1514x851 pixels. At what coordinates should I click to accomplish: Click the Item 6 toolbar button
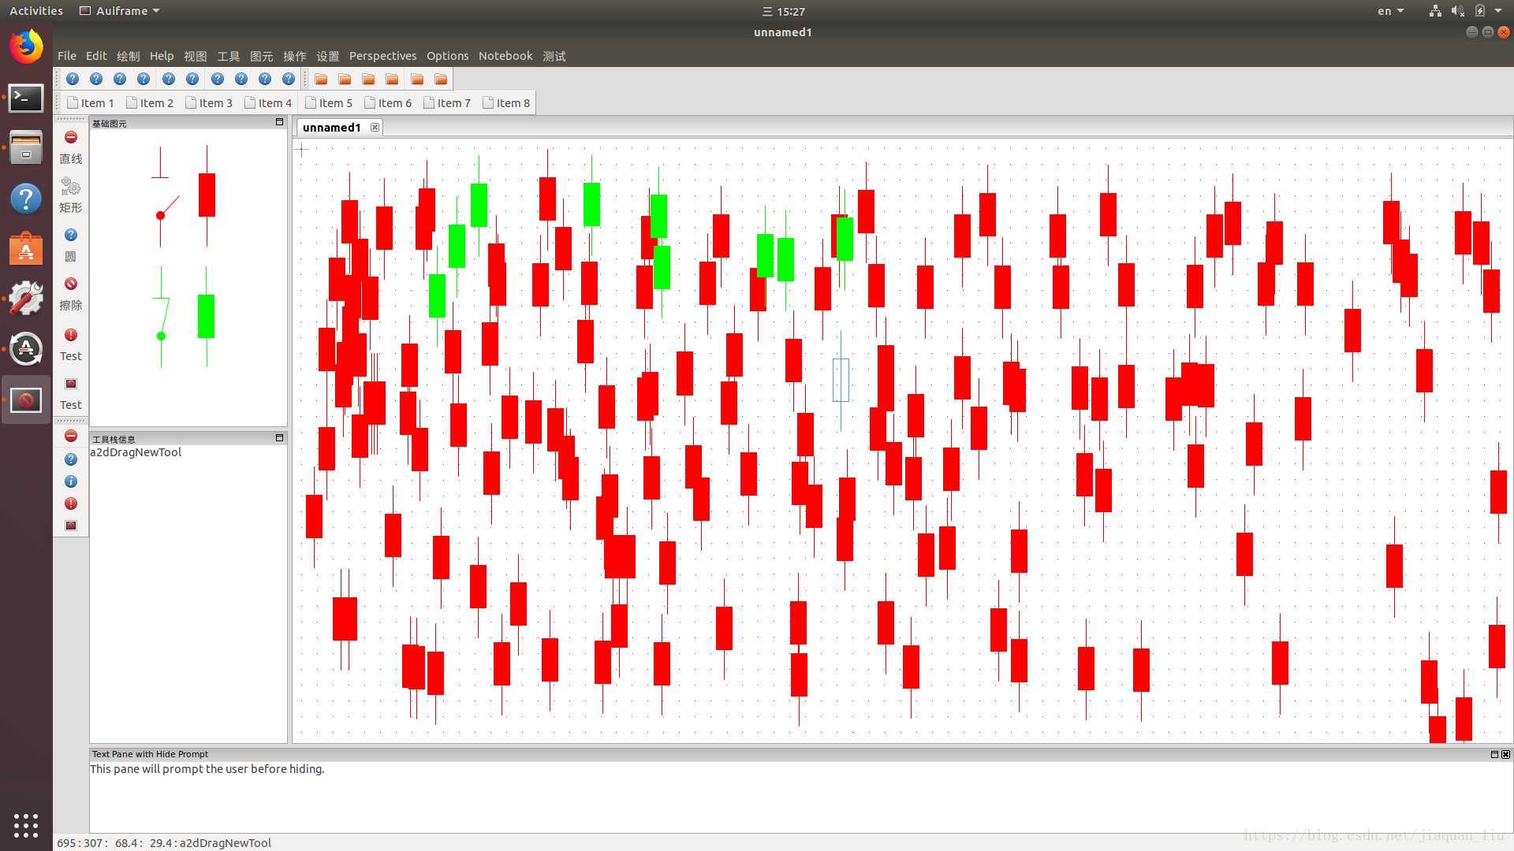tap(388, 103)
